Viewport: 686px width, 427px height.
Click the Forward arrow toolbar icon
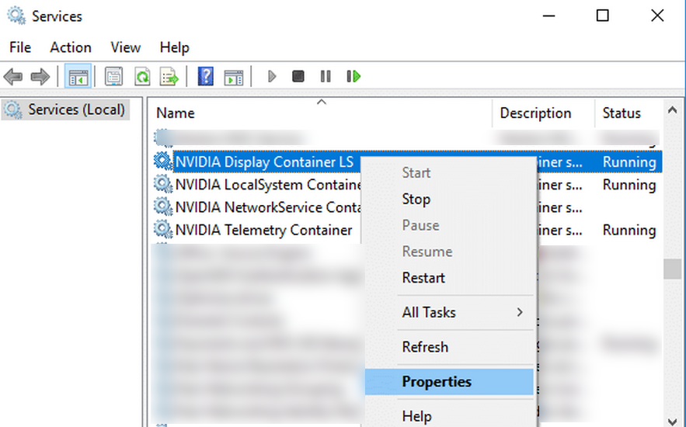click(40, 77)
